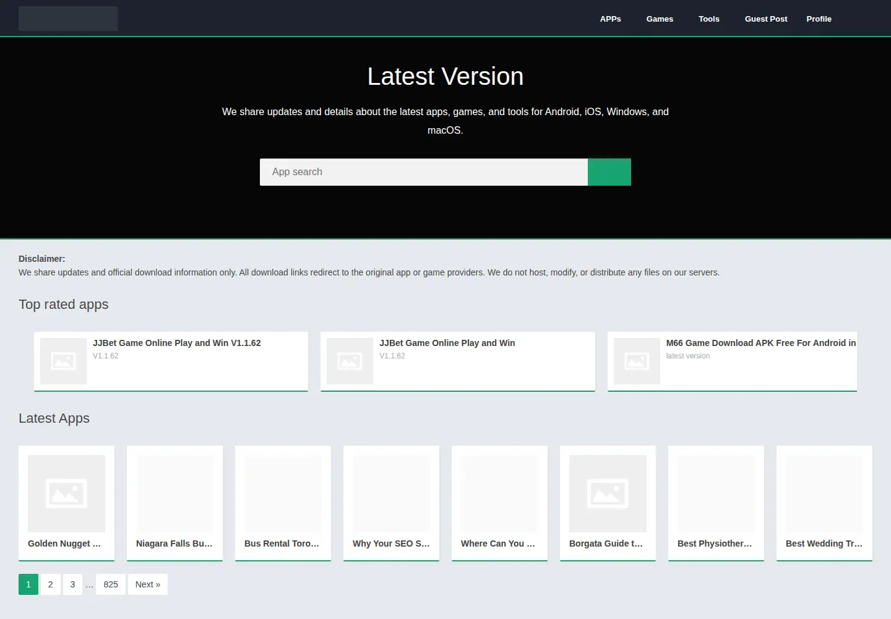The image size is (891, 619).
Task: Open the Best Wedding Tr... post title
Action: point(824,543)
